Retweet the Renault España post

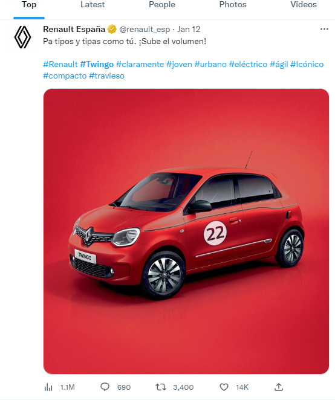pyautogui.click(x=161, y=387)
